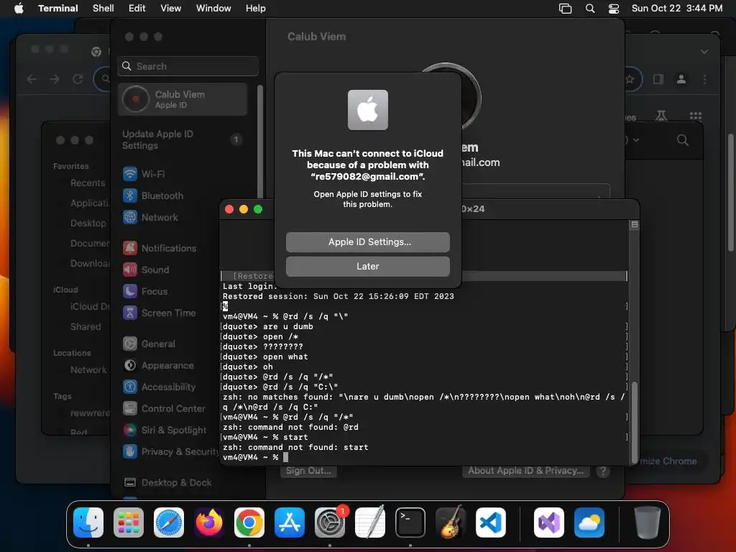The image size is (736, 552).
Task: Click Chrome bookmark star icon
Action: [630, 79]
